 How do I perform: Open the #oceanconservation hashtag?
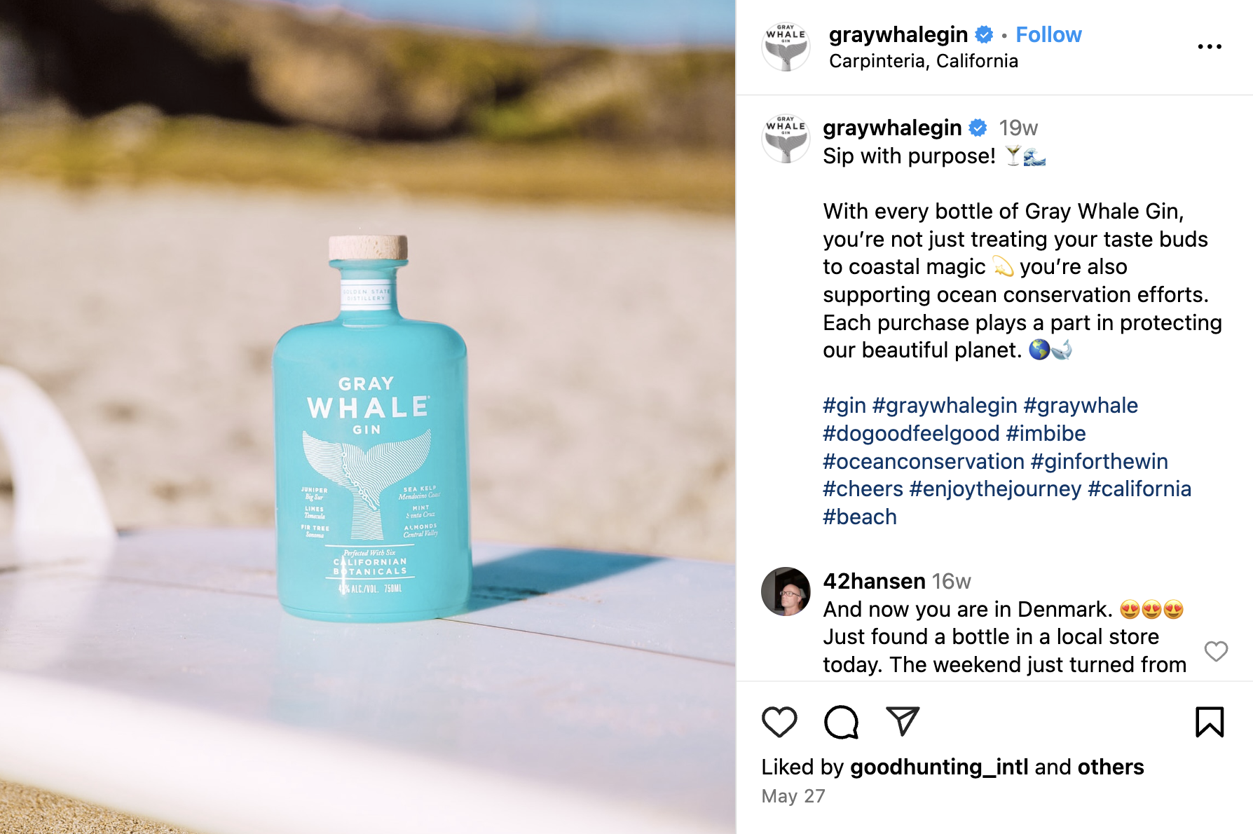click(924, 461)
